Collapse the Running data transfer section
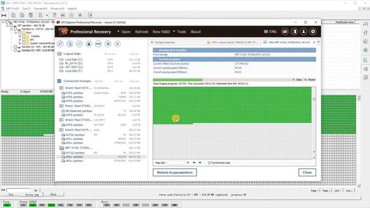 156,50
